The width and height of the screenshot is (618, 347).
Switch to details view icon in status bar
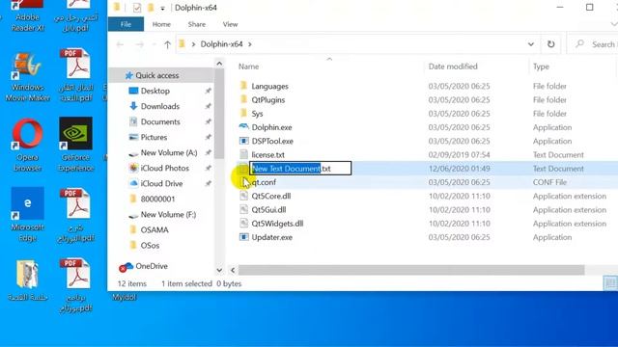pyautogui.click(x=610, y=283)
